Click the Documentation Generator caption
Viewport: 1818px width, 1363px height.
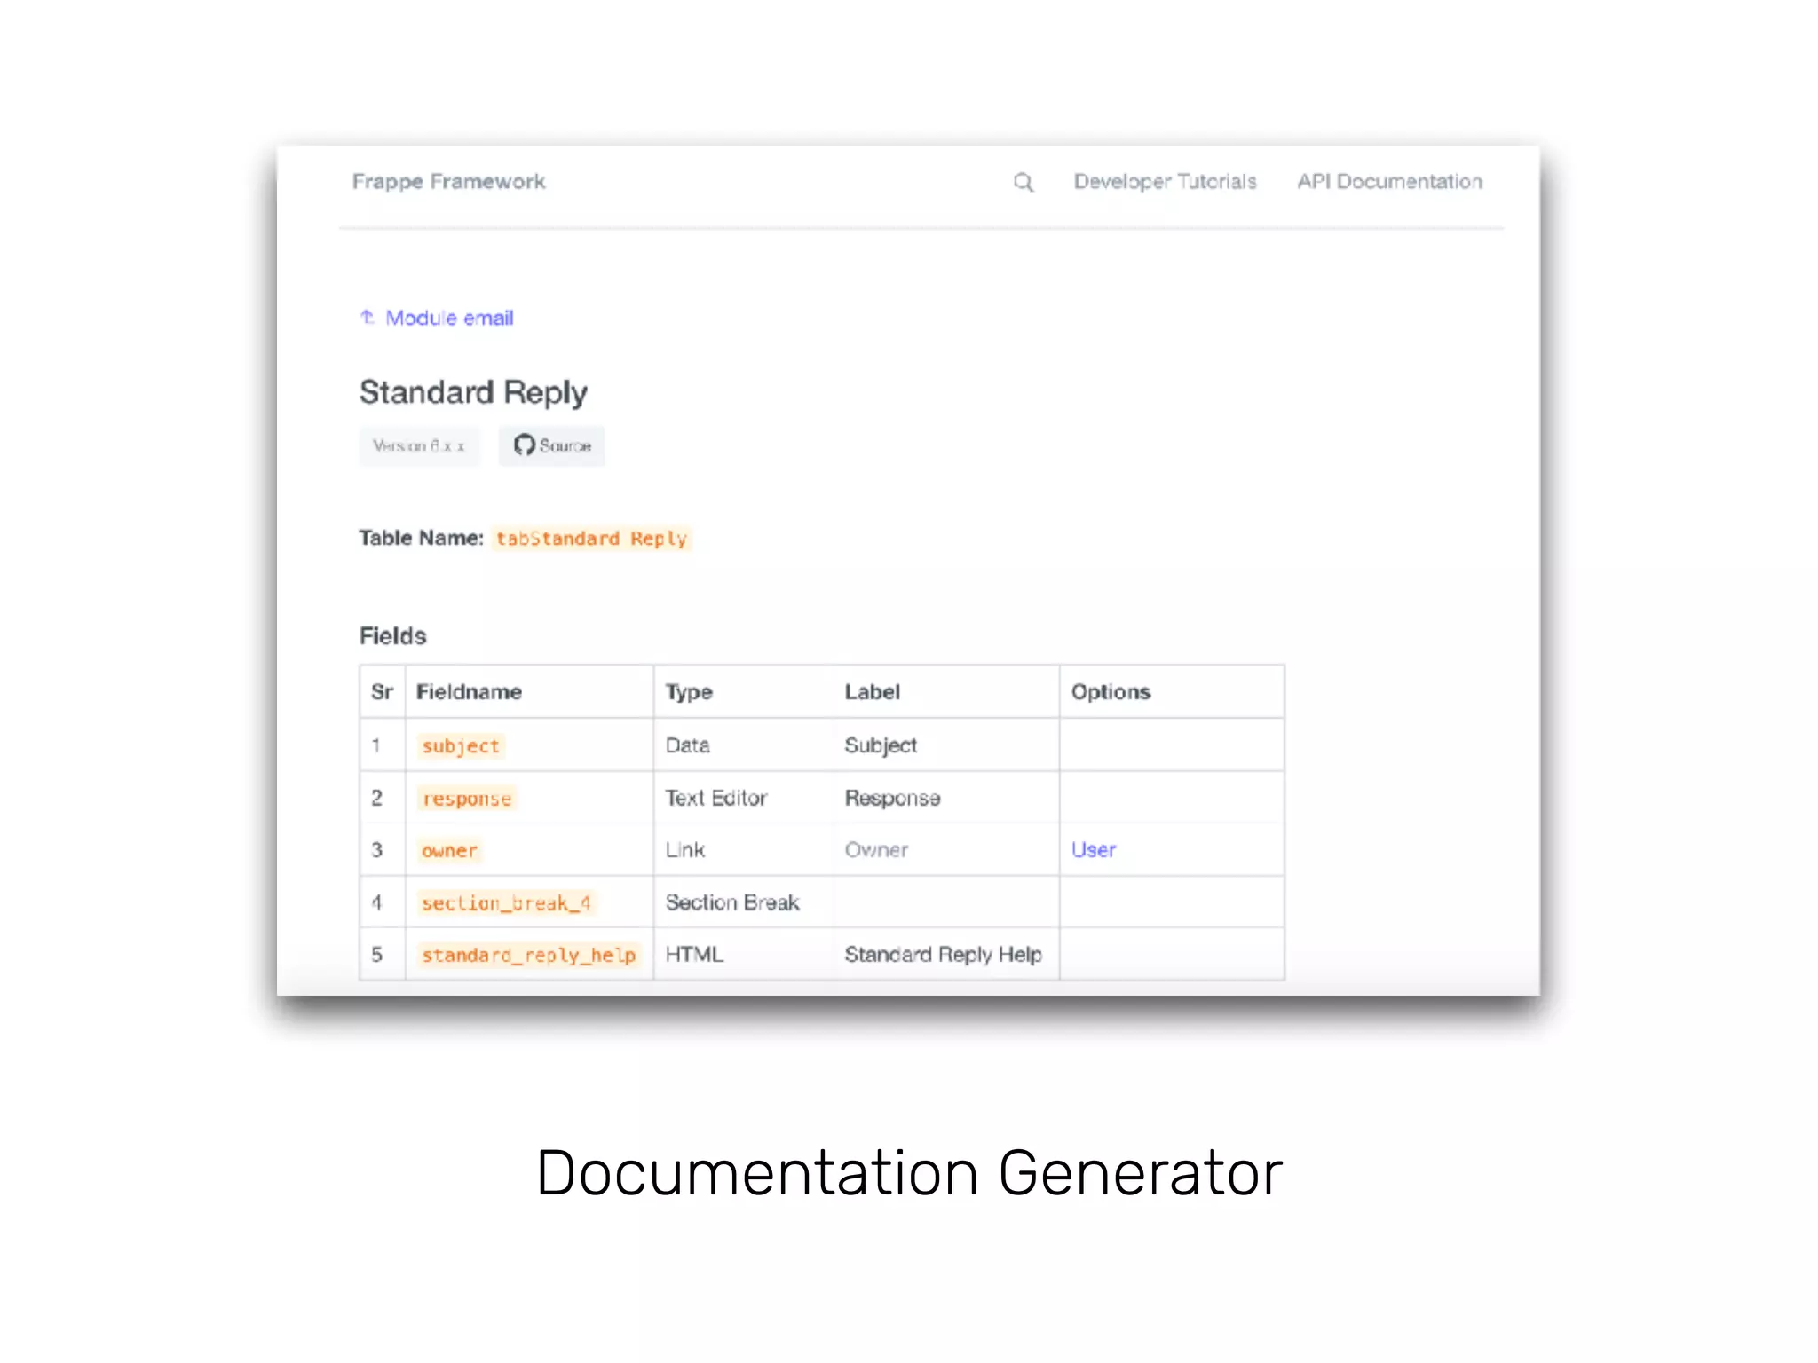click(x=909, y=1173)
